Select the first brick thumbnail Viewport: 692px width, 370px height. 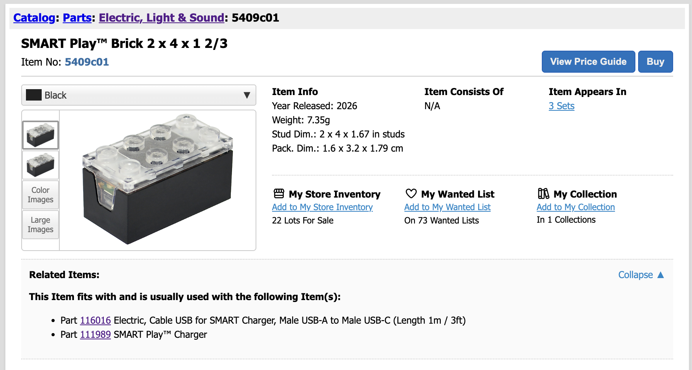(40, 135)
